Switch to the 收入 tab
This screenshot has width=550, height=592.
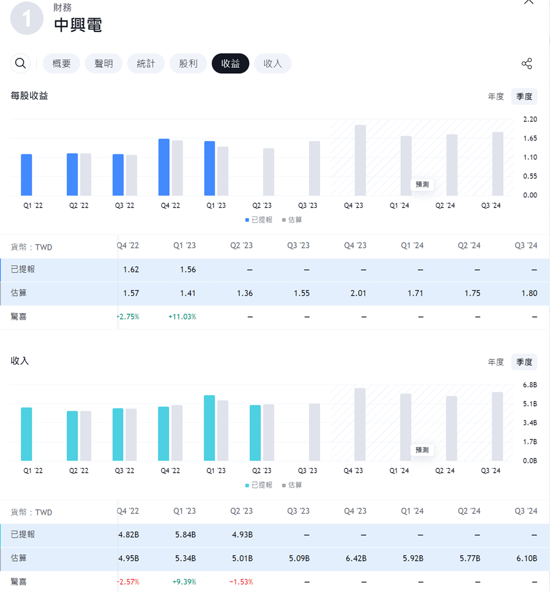[x=273, y=64]
